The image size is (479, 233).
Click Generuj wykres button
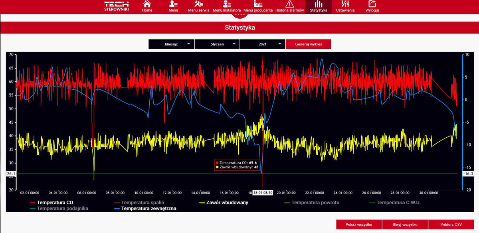pos(308,44)
